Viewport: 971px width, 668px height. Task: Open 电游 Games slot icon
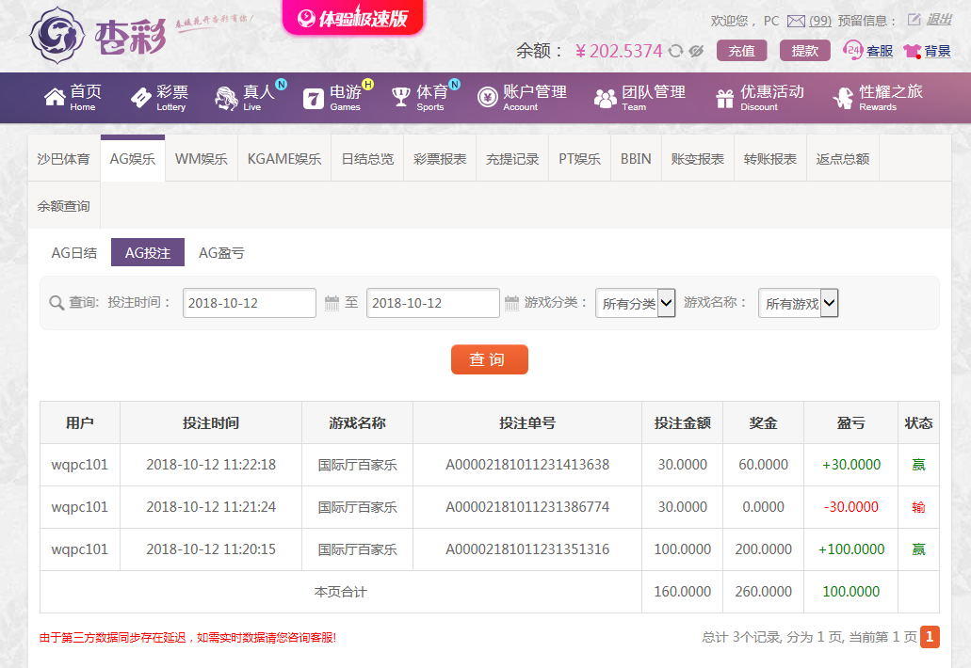click(314, 99)
